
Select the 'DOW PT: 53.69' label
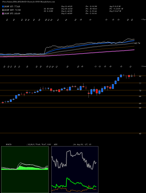(12, 13)
